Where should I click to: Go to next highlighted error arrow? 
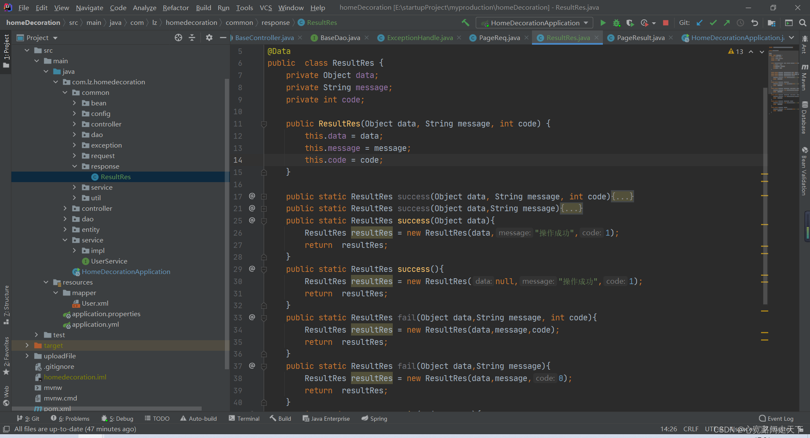click(x=762, y=51)
